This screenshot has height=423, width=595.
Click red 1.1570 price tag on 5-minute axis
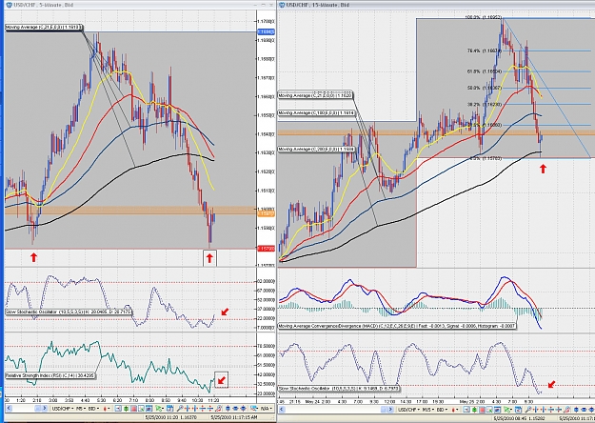pyautogui.click(x=266, y=249)
